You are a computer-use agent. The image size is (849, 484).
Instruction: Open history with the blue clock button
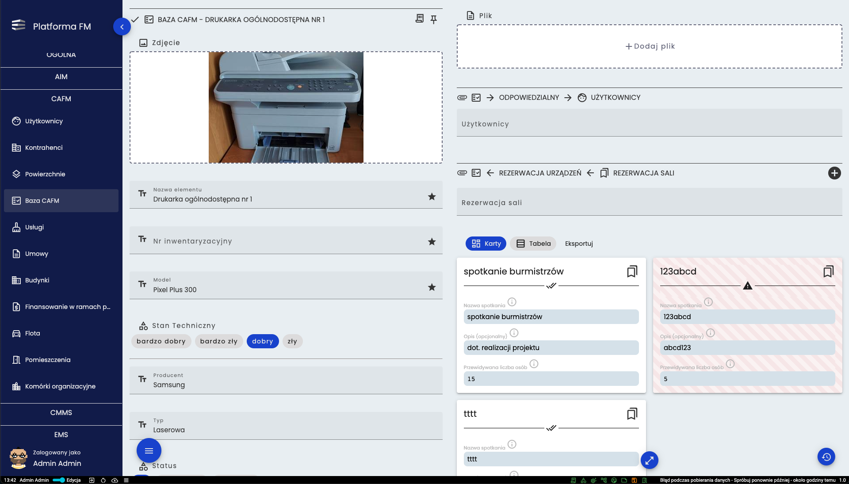[826, 457]
